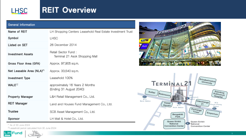Click the BTS Nana Station marker on map
The width and height of the screenshot is (246, 138).
click(145, 97)
